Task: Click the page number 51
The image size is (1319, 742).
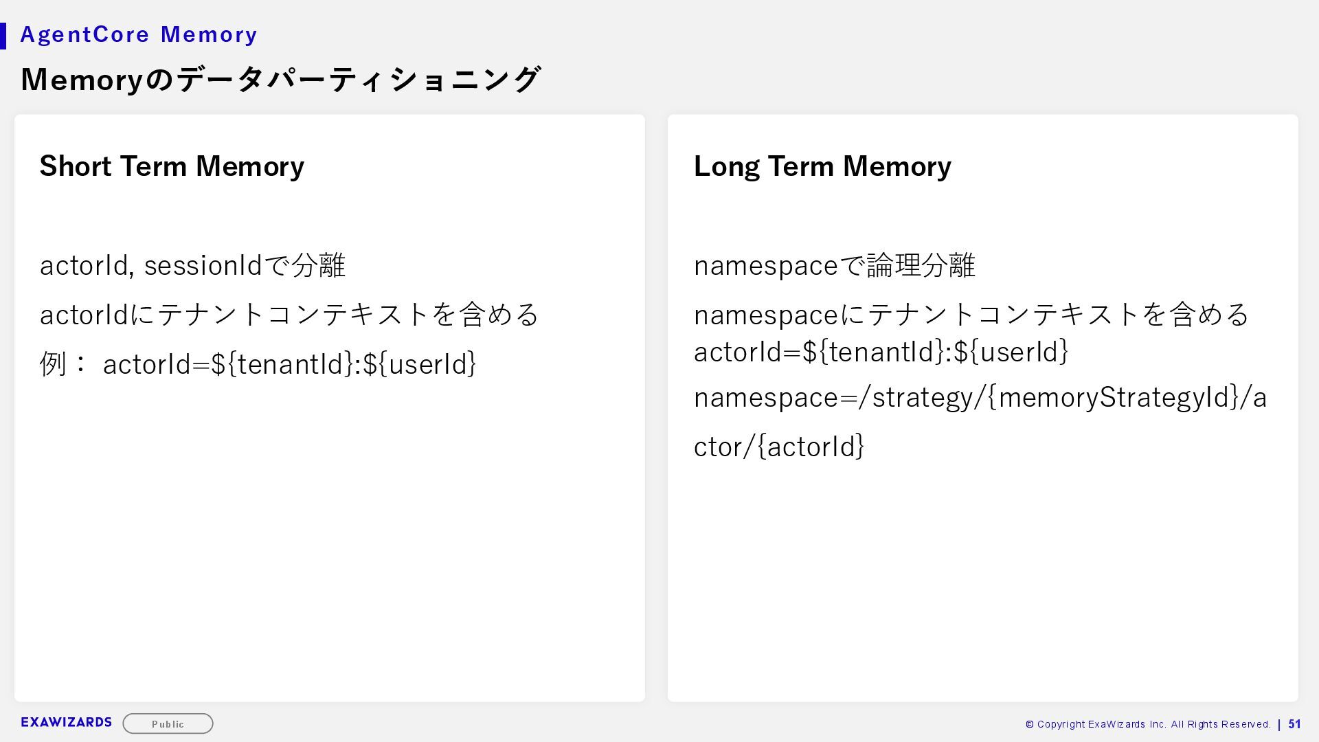Action: click(x=1294, y=724)
